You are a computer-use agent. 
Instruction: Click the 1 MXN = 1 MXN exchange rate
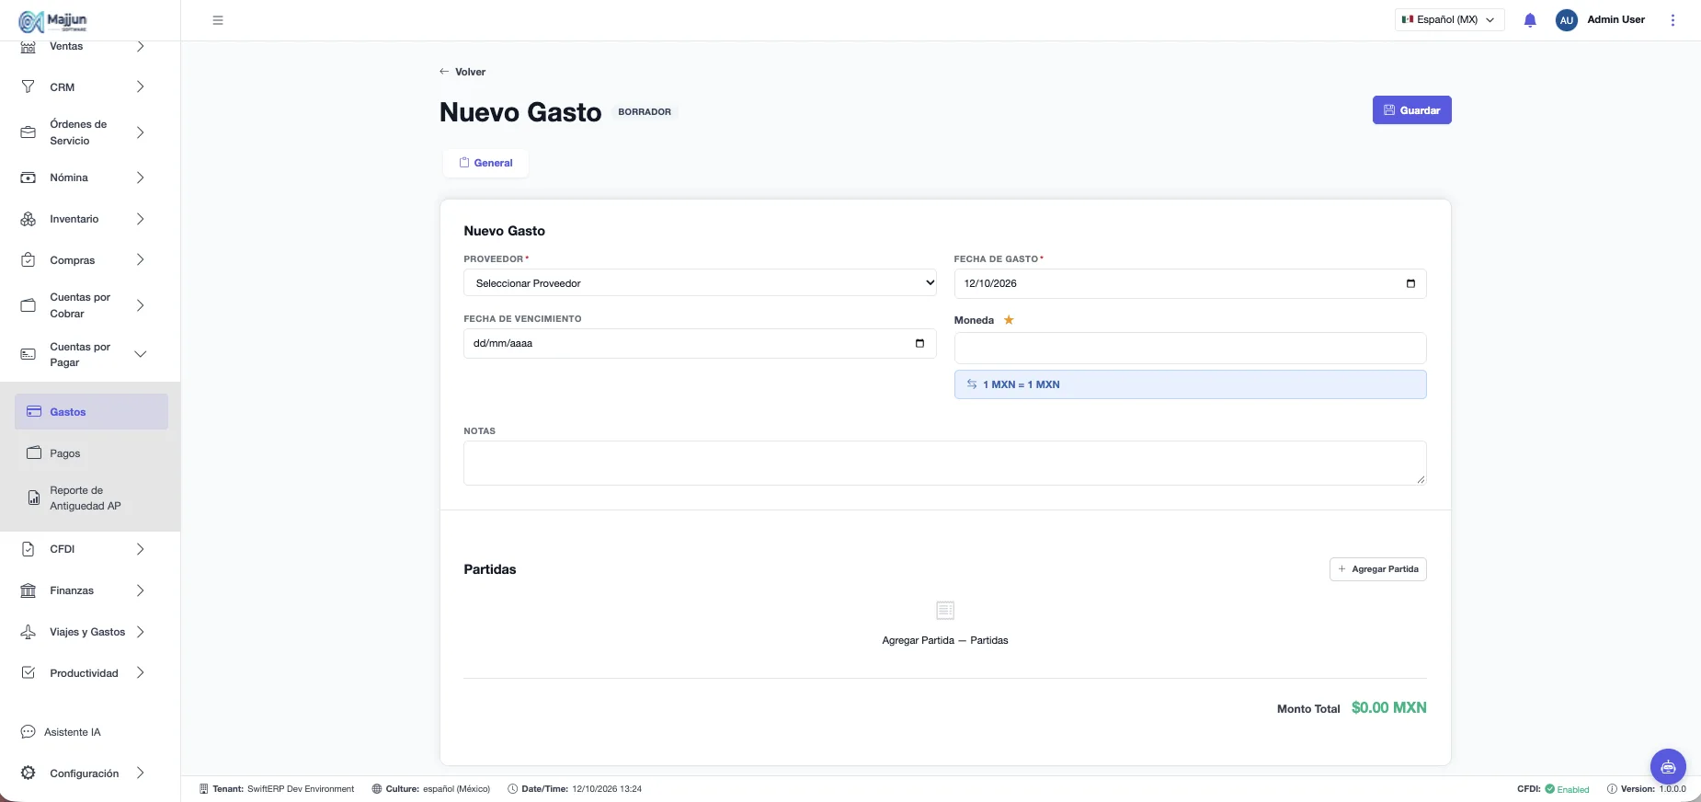1190,384
